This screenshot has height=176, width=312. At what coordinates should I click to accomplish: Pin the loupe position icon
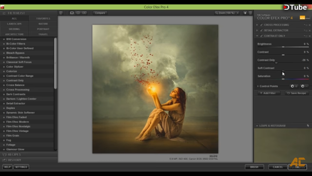308,126
